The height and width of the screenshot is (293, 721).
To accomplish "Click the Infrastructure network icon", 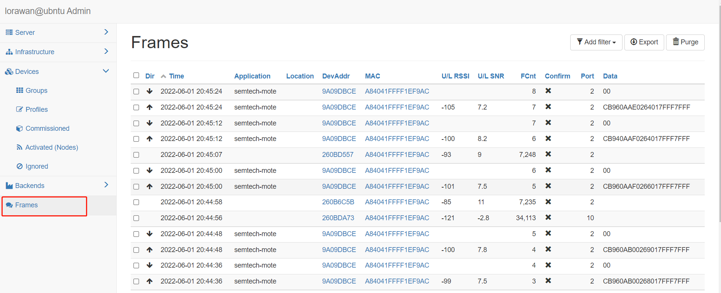I will coord(9,52).
